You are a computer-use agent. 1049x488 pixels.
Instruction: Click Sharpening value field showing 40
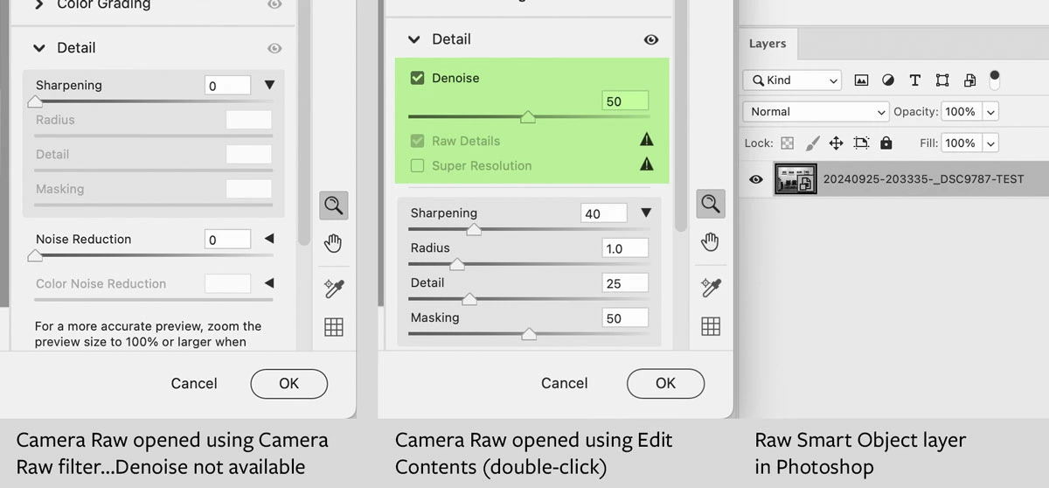click(x=604, y=213)
